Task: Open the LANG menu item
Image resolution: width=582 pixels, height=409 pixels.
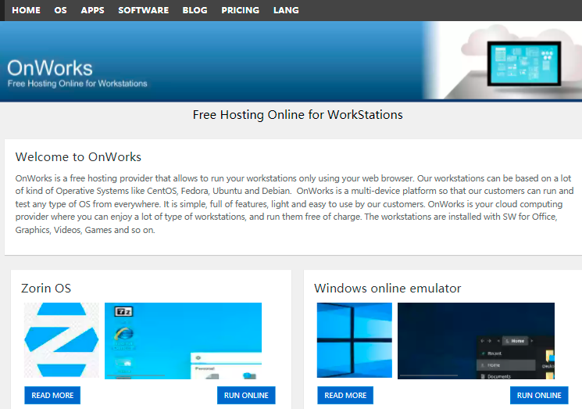Action: coord(286,10)
